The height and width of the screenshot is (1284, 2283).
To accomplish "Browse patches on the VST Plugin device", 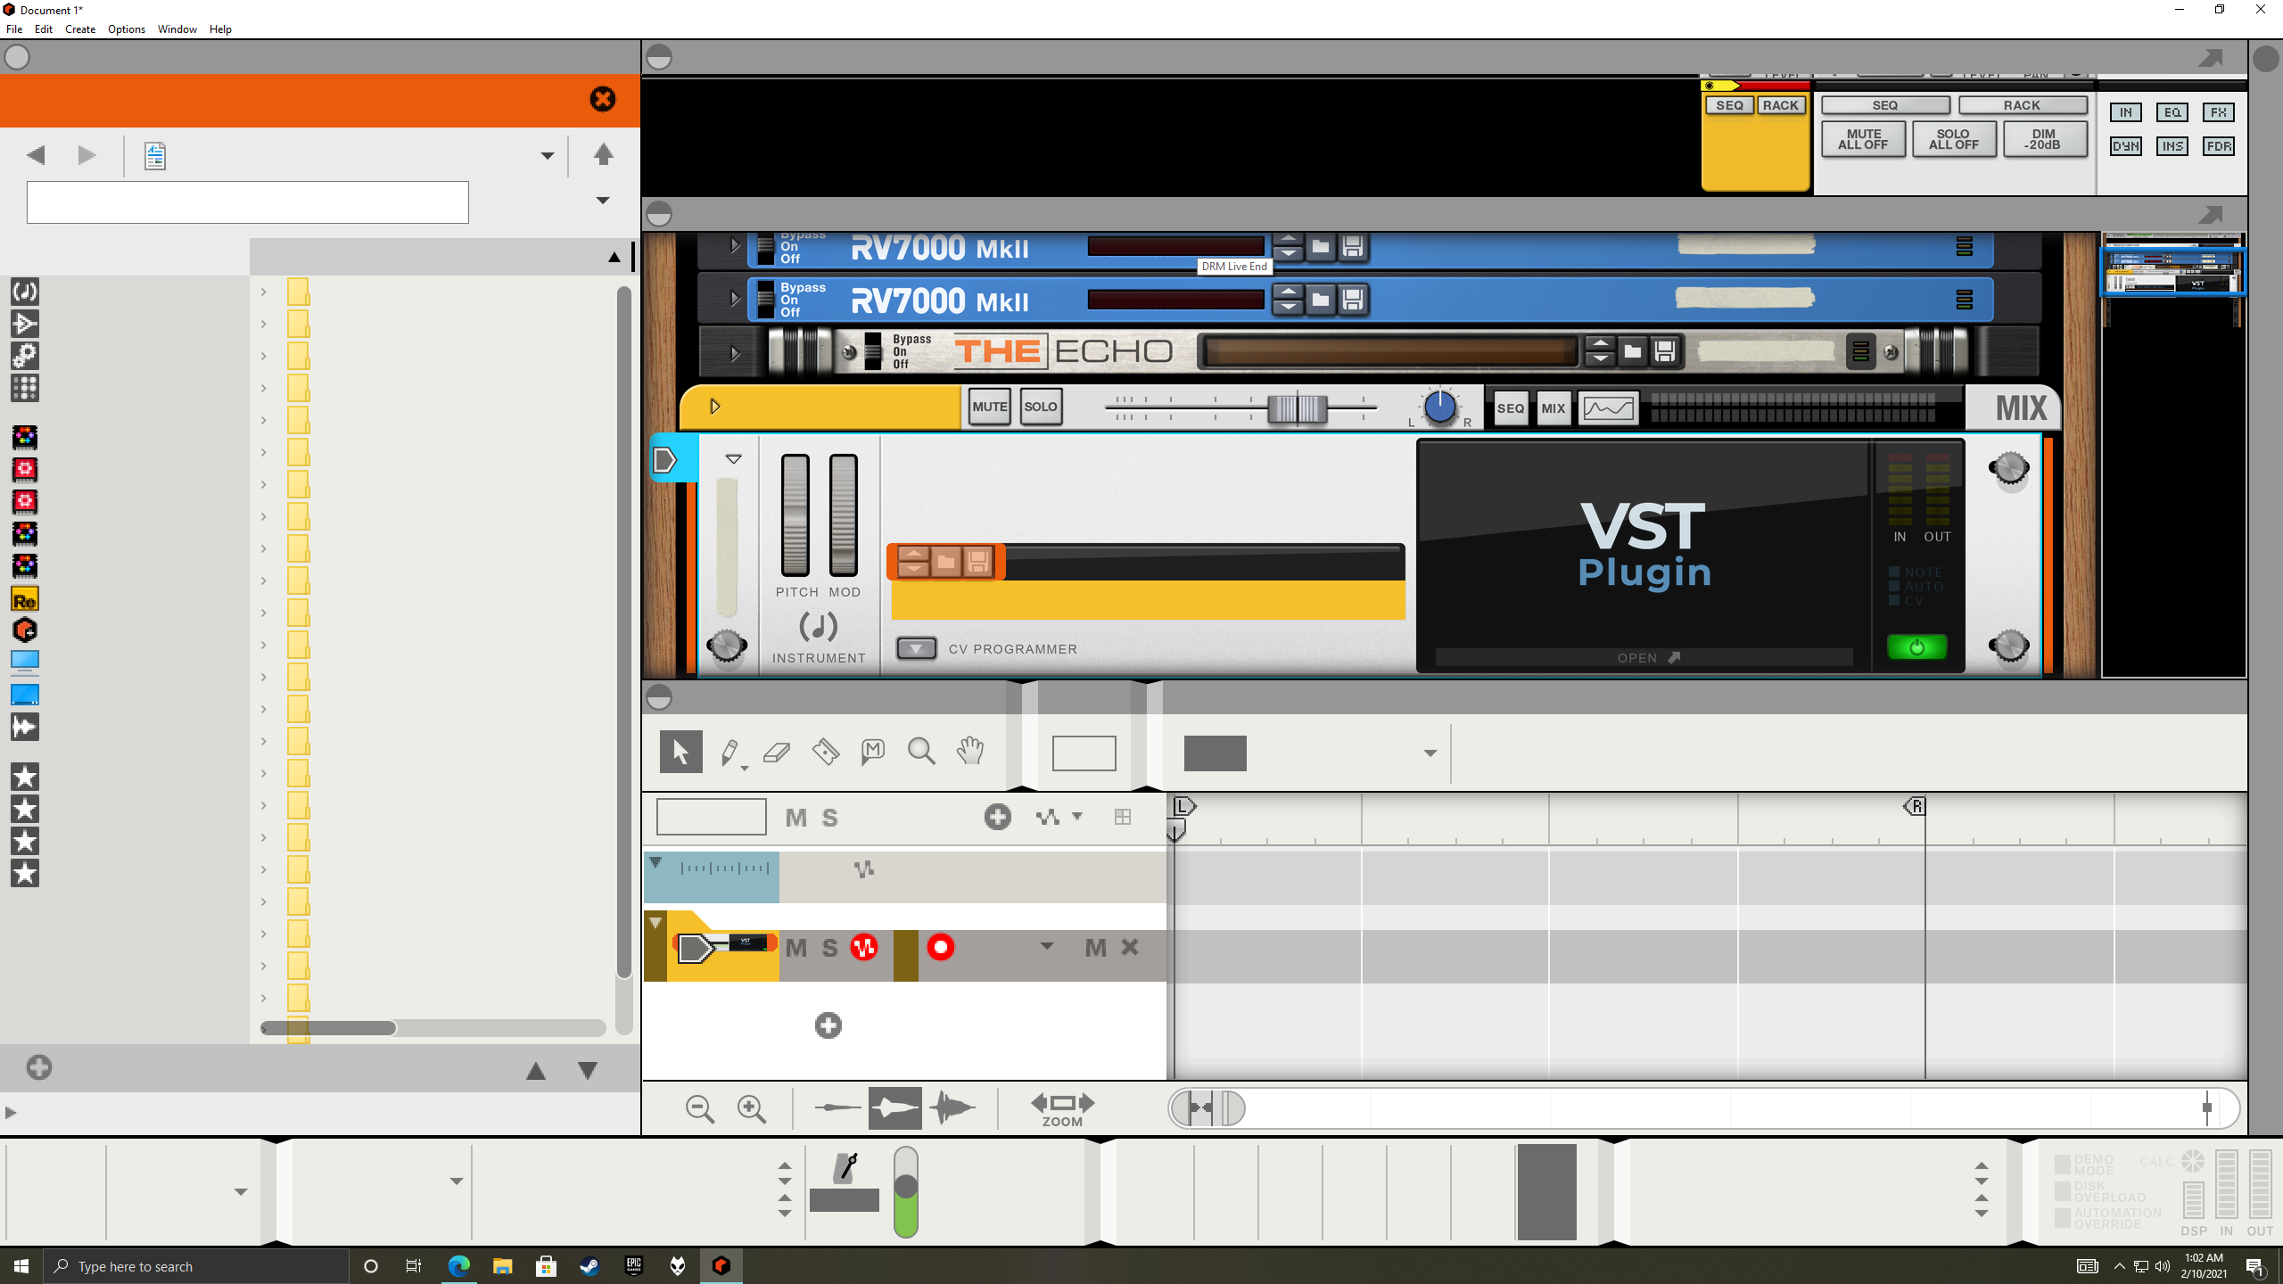I will tap(946, 562).
